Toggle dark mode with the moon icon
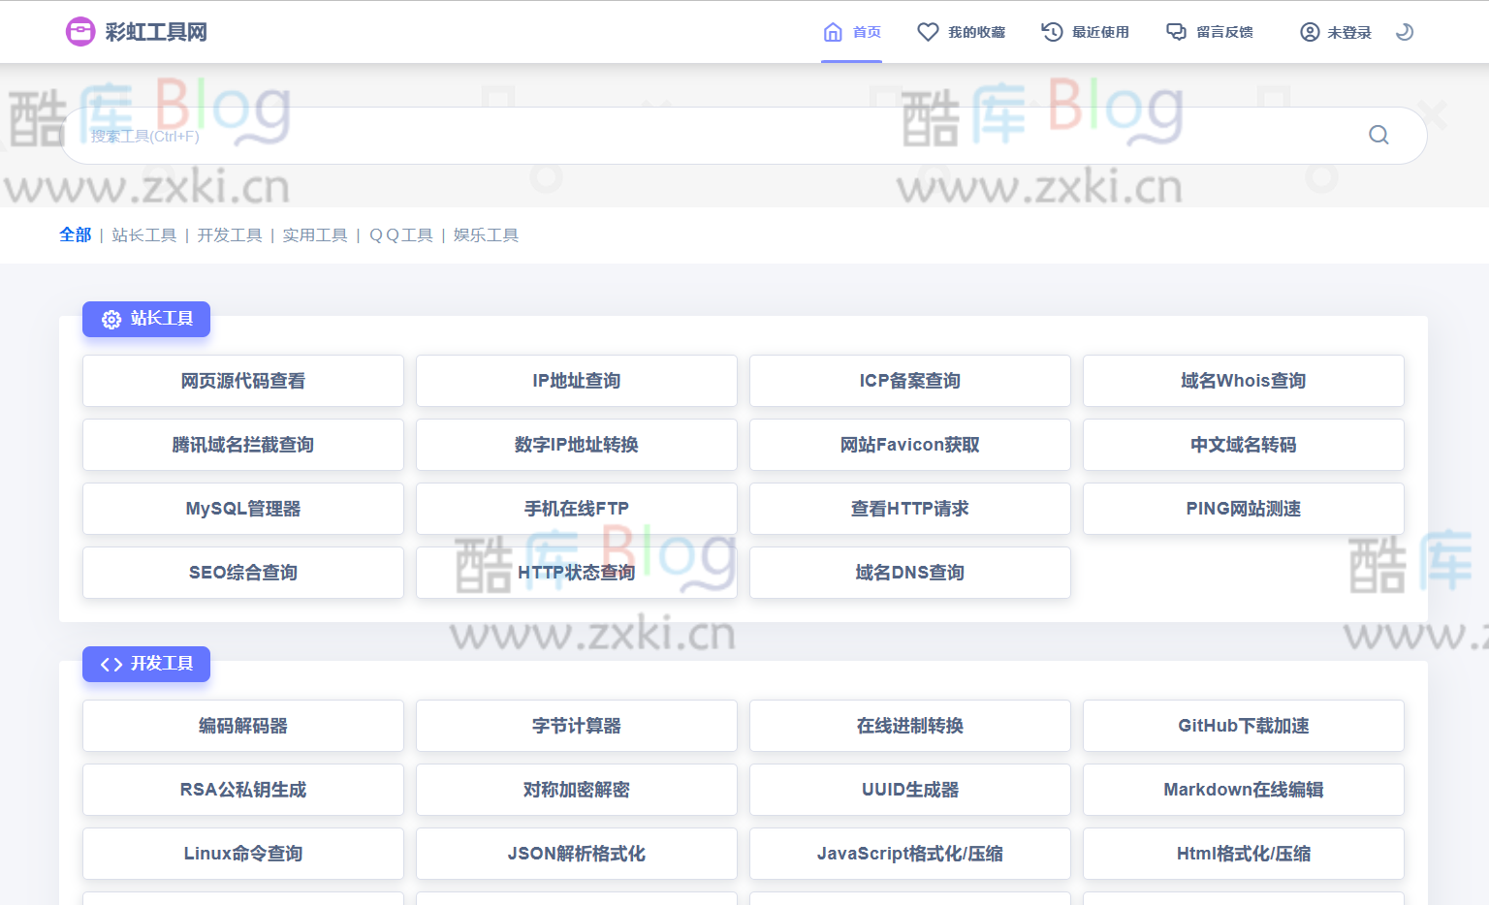Screen dimensions: 1489x905 click(1405, 31)
